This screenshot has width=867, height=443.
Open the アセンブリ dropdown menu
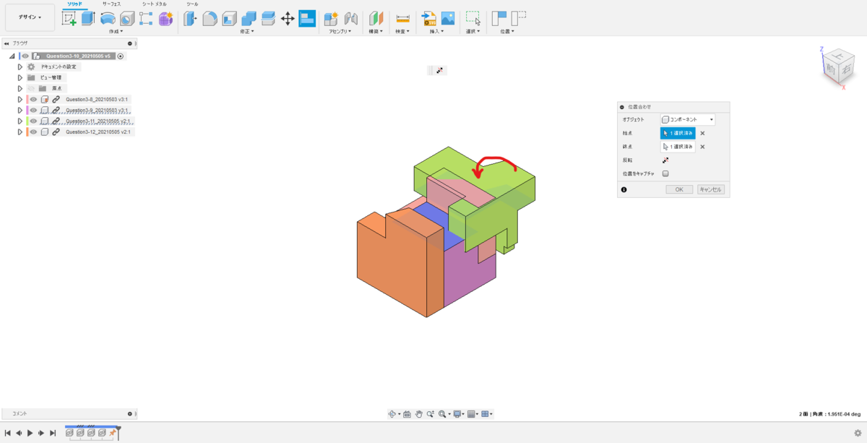click(340, 32)
